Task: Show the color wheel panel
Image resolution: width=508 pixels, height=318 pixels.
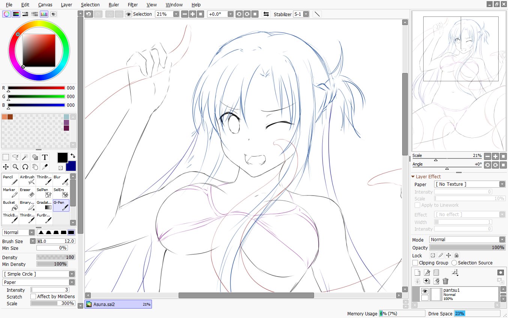Action: [x=6, y=14]
